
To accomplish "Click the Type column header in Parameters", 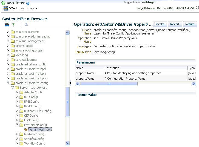I will 192,68.
